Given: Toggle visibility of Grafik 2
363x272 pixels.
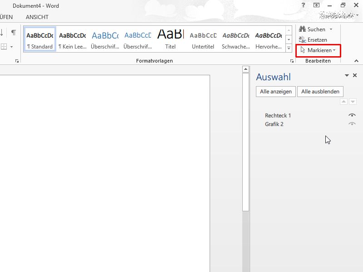Looking at the screenshot, I should coord(352,124).
